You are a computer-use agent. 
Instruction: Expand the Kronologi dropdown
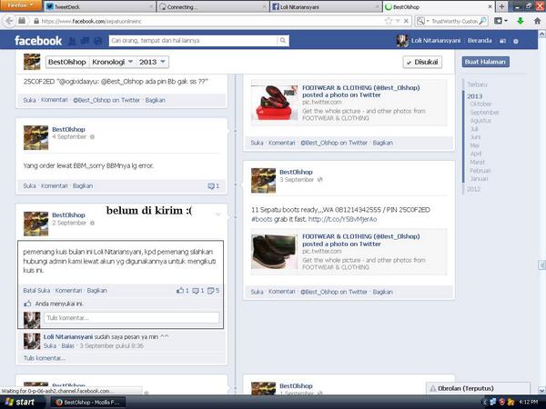[x=113, y=62]
